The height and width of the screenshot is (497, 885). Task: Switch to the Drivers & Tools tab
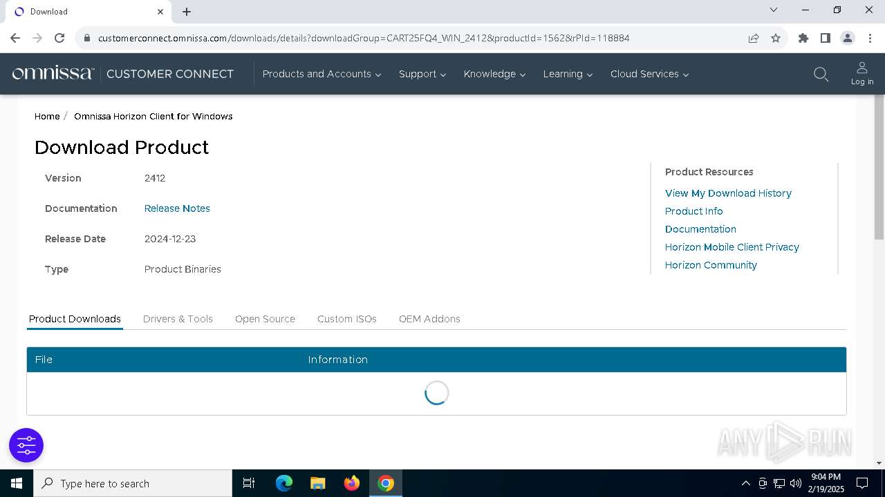178,319
